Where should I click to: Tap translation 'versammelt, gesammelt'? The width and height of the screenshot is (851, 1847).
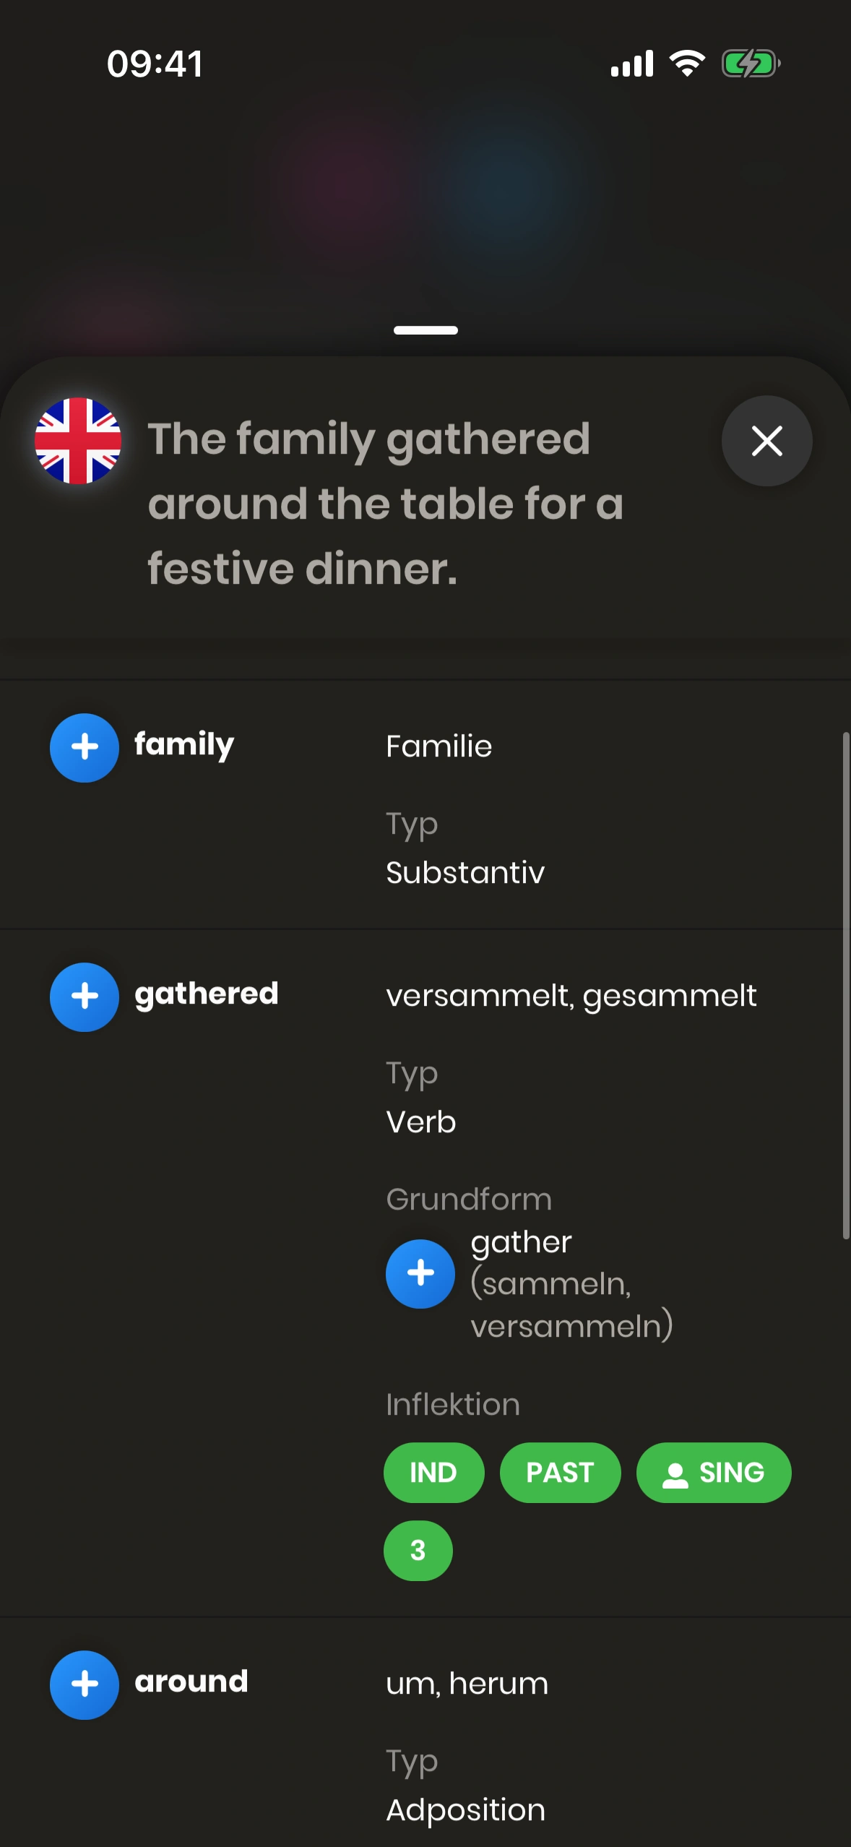pos(571,996)
